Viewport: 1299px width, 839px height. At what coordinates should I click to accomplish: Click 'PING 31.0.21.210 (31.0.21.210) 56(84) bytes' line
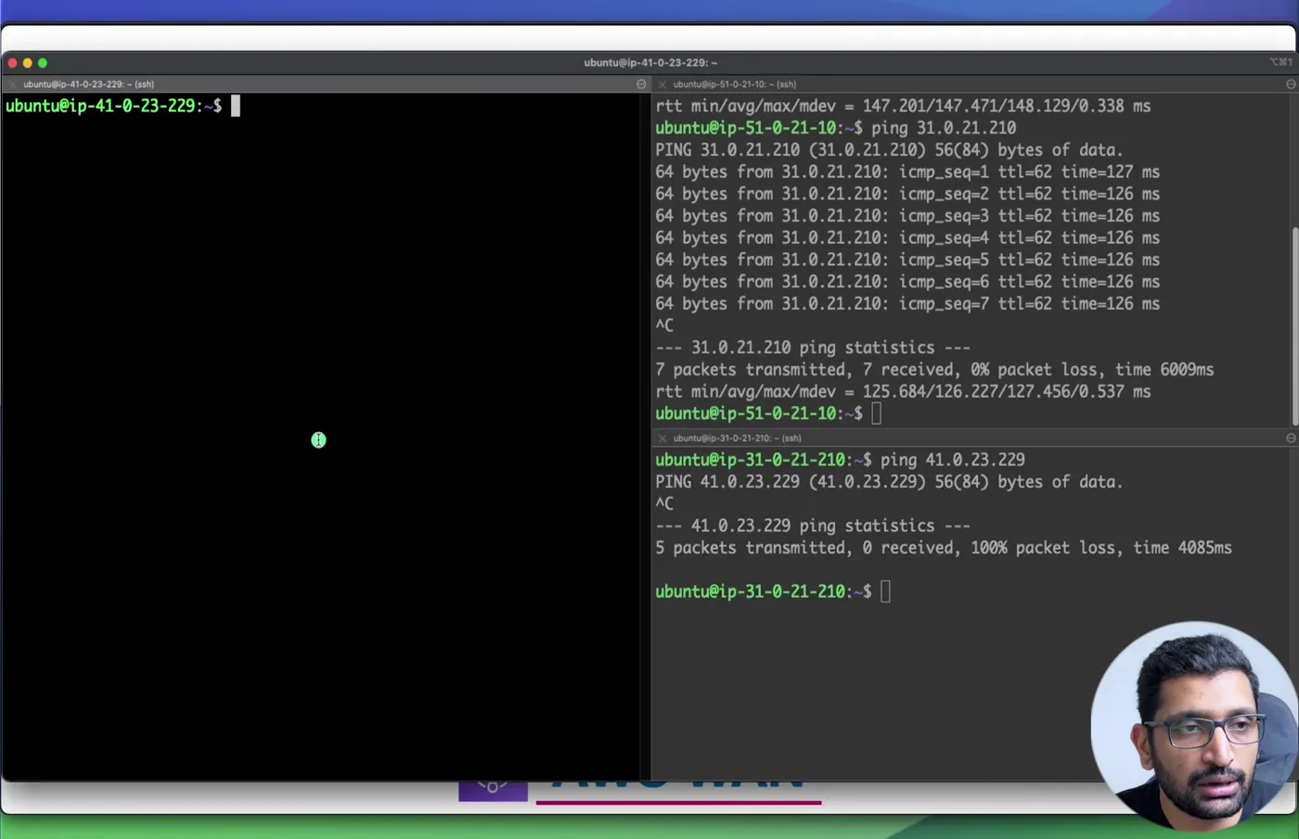pyautogui.click(x=889, y=150)
